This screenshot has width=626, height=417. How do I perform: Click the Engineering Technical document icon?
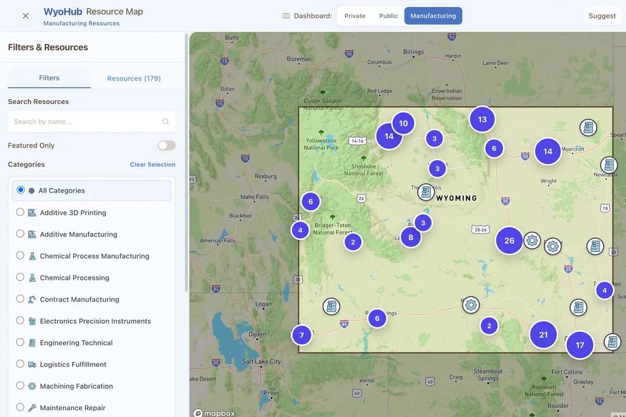click(31, 342)
